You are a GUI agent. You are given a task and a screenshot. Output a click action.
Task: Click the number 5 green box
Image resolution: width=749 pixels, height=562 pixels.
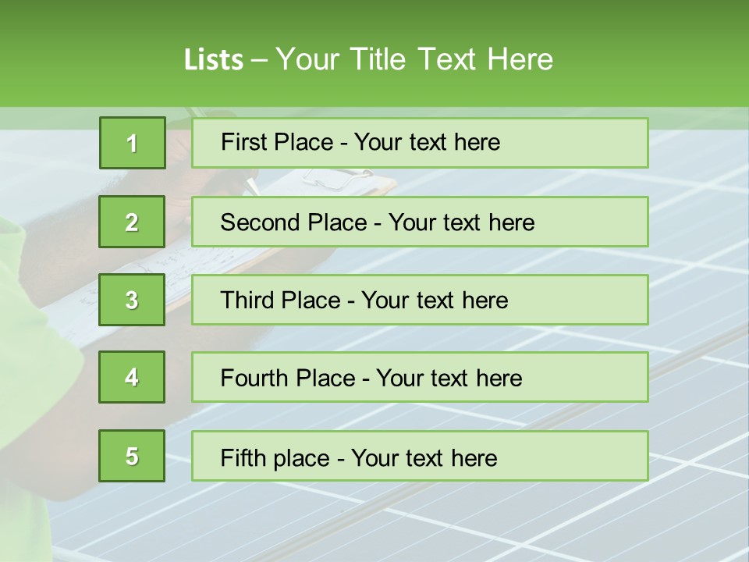[x=132, y=456]
